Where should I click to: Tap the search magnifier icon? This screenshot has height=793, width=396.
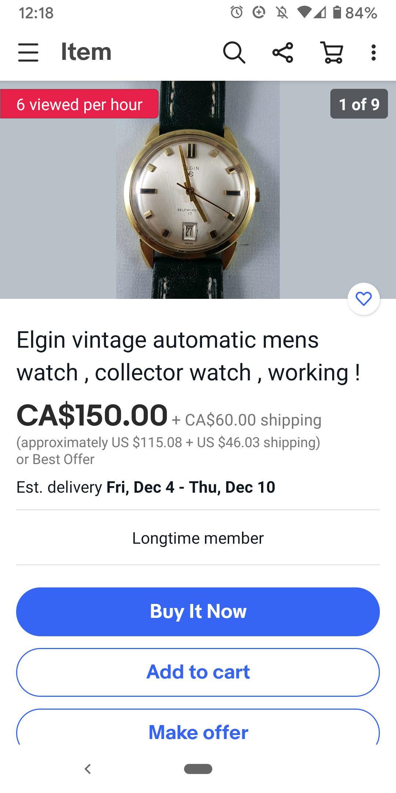tap(234, 52)
